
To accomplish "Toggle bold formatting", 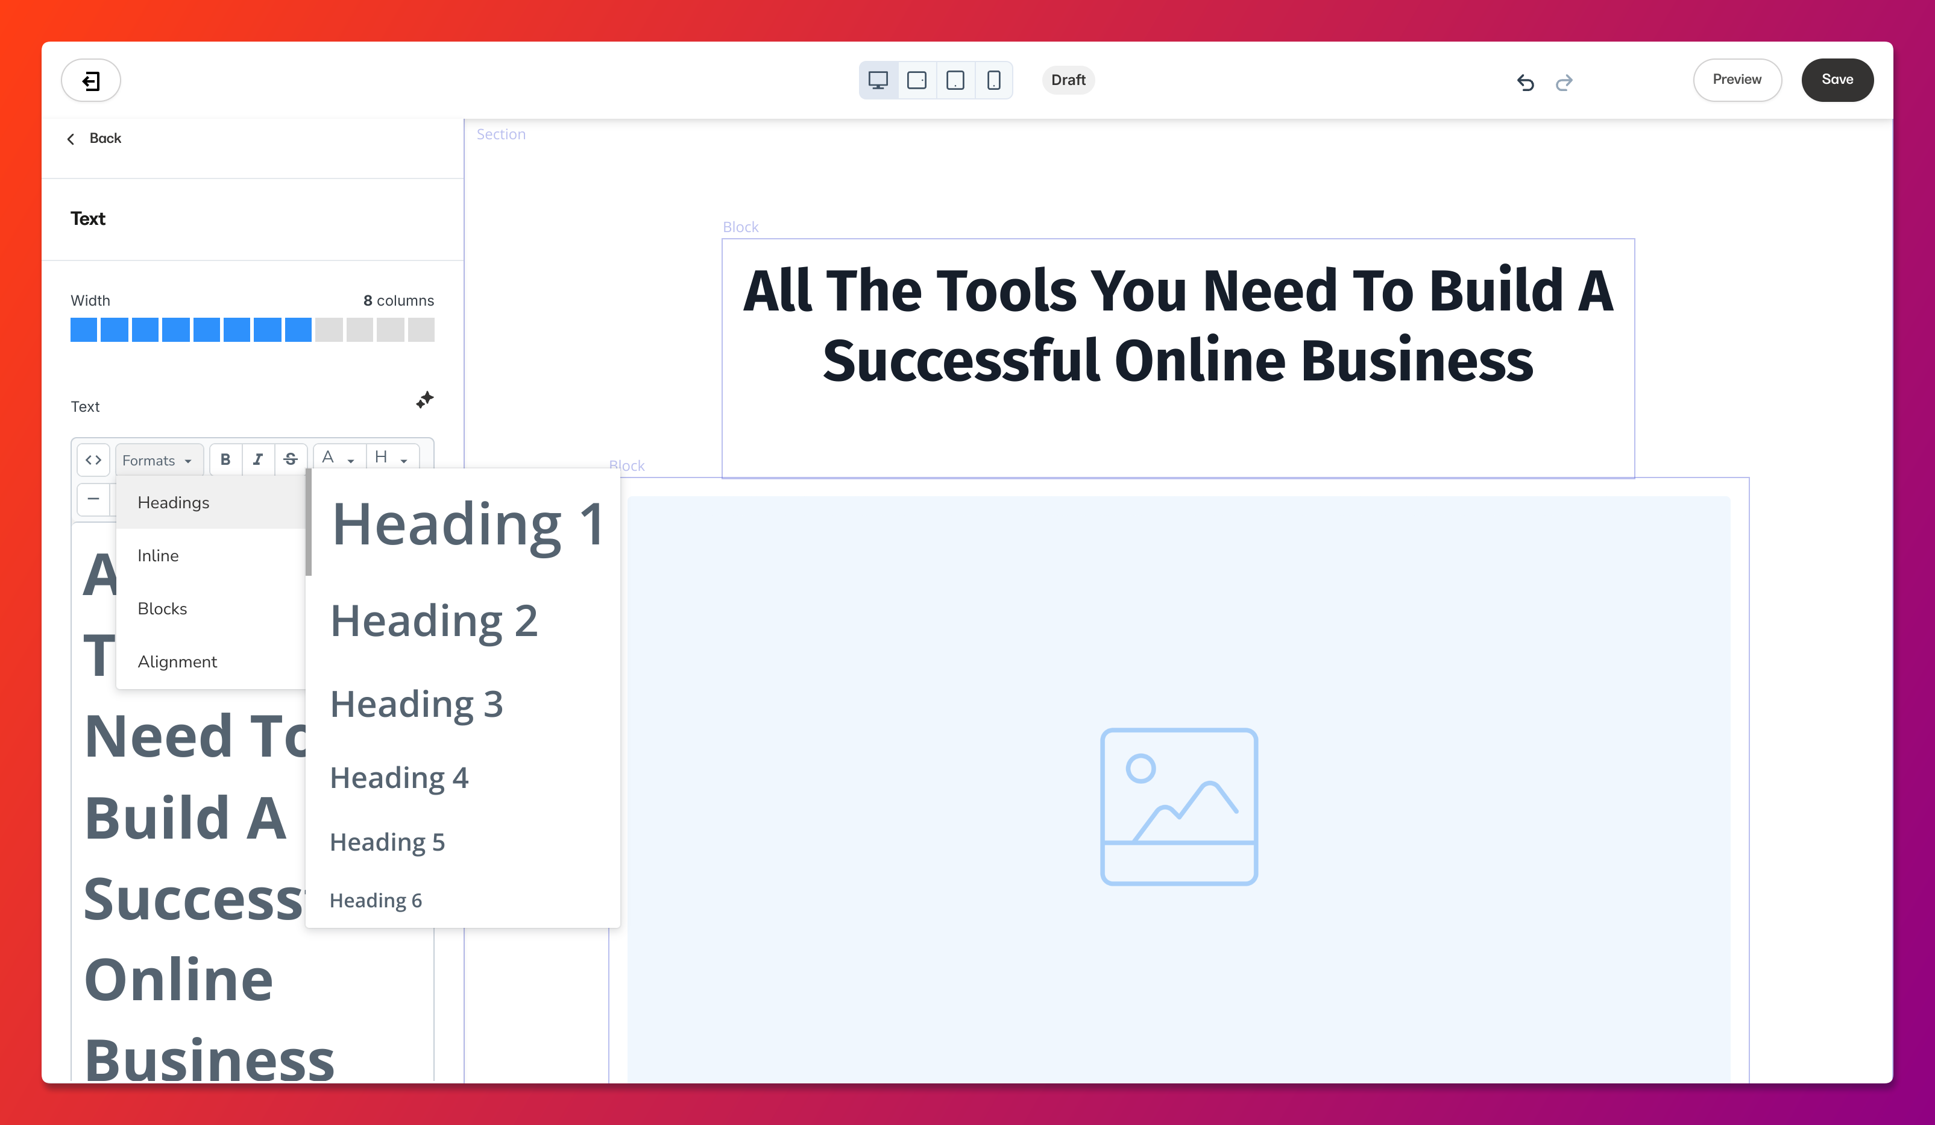I will [x=225, y=460].
